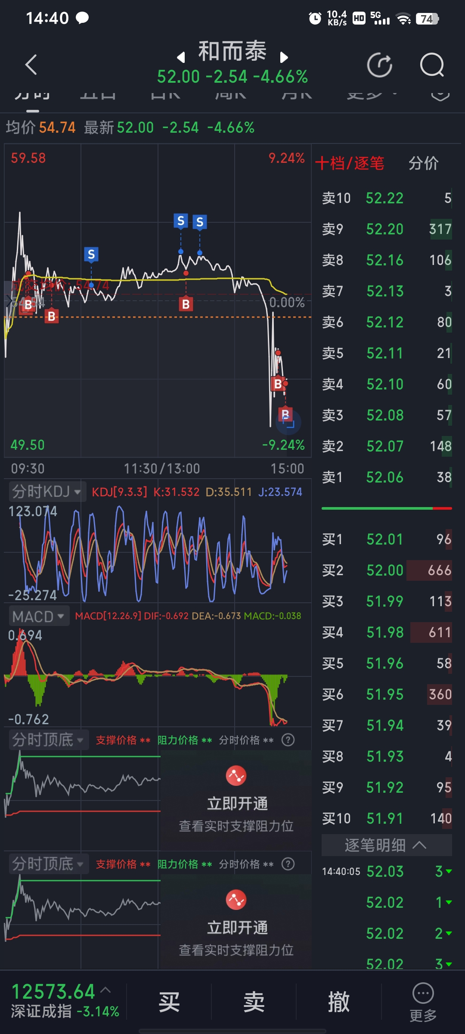Select 买9 price 51.92 row
The image size is (465, 1034).
tap(387, 788)
